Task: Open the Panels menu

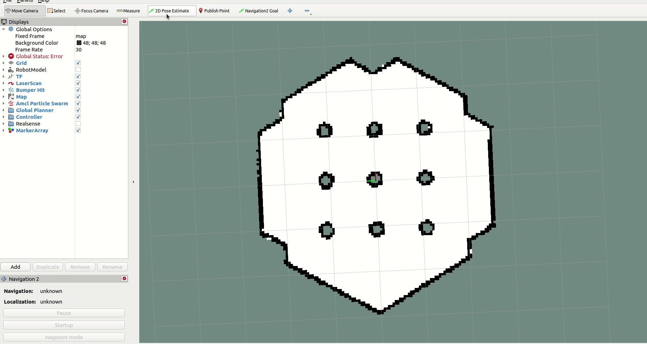Action: 25,1
